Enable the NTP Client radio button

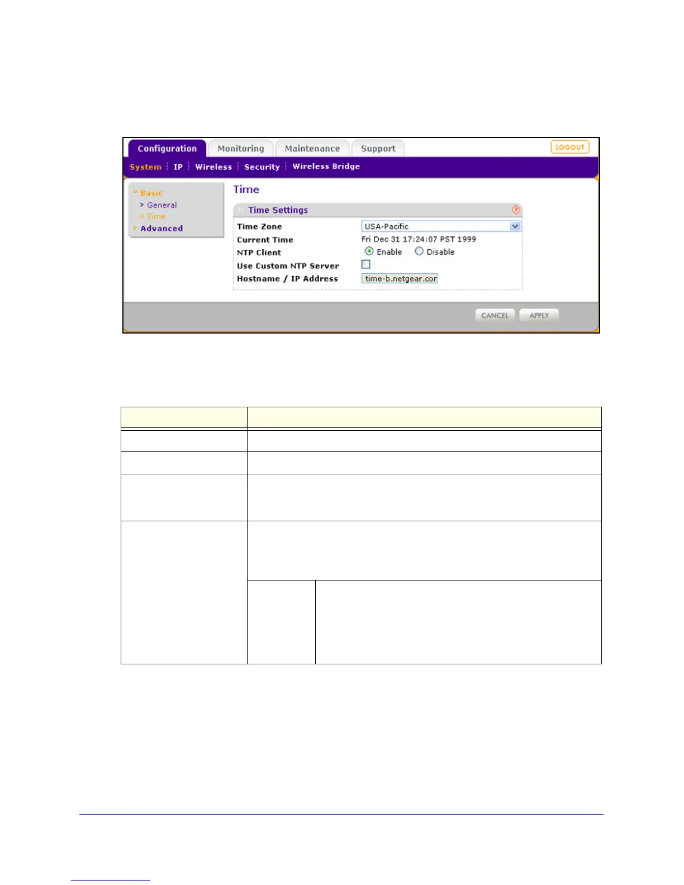[369, 251]
